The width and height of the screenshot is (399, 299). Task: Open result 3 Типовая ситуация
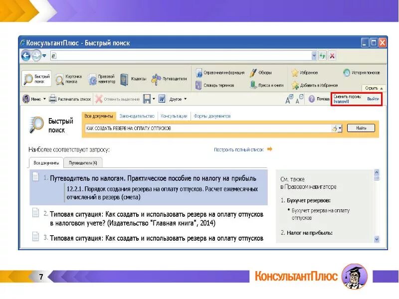[157, 238]
